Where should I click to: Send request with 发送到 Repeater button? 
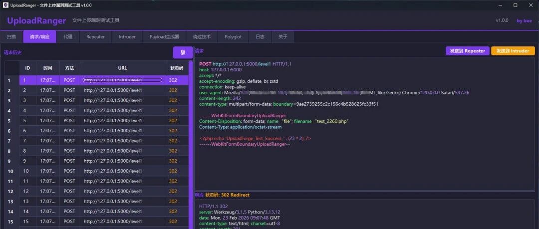(467, 51)
